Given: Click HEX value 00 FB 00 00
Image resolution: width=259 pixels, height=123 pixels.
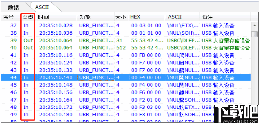Looking at the screenshot, I should click(146, 55).
